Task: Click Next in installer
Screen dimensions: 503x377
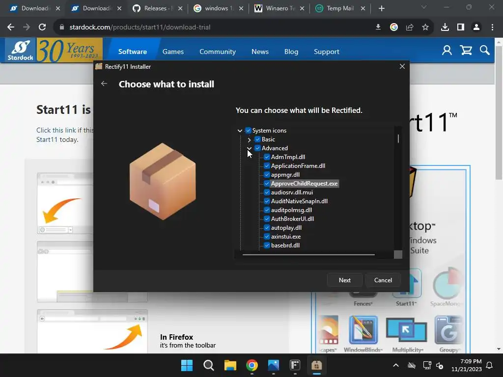Action: [x=344, y=280]
